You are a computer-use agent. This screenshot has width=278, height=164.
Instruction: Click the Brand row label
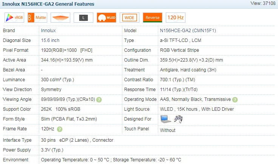point(9,31)
